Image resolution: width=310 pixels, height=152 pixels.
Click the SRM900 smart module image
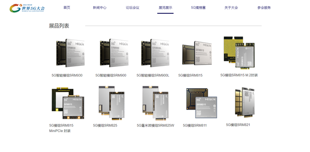click(114, 53)
